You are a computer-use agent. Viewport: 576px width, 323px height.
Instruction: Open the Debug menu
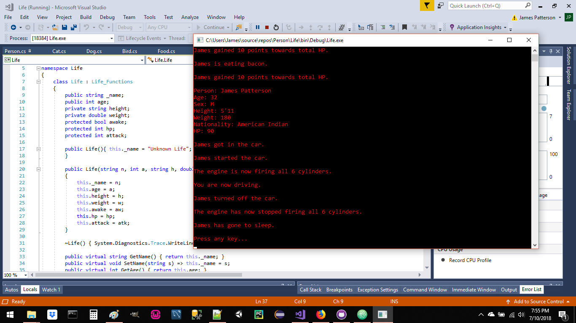click(x=107, y=17)
